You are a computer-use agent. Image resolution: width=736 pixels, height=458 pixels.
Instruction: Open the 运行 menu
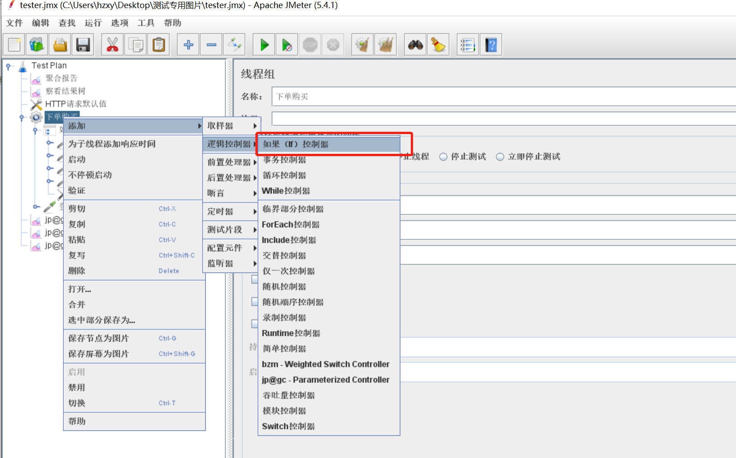coord(93,23)
